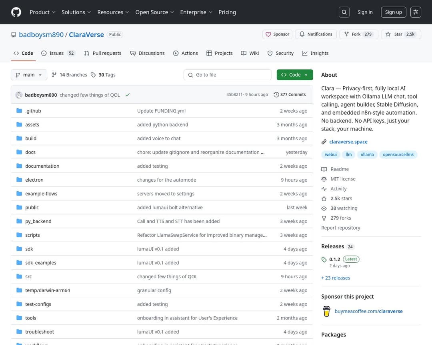Image resolution: width=432 pixels, height=345 pixels.
Task: Visit the claraverse.space website link
Action: point(348,142)
